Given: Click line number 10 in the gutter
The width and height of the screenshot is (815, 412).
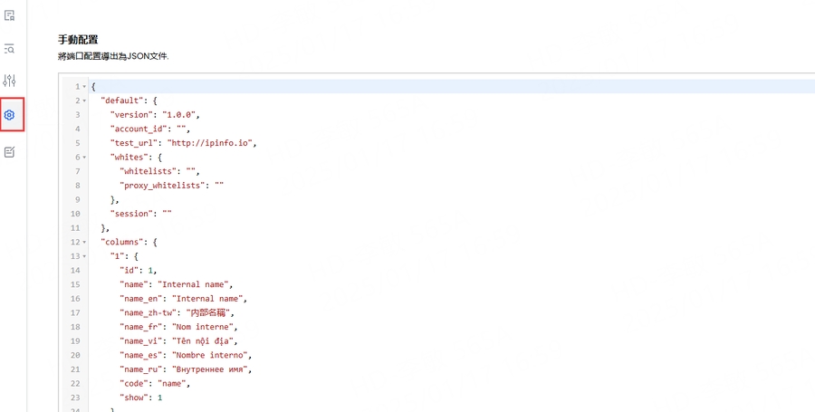Looking at the screenshot, I should click(x=75, y=214).
